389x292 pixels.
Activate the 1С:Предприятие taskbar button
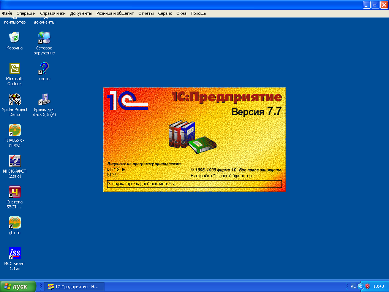74,287
